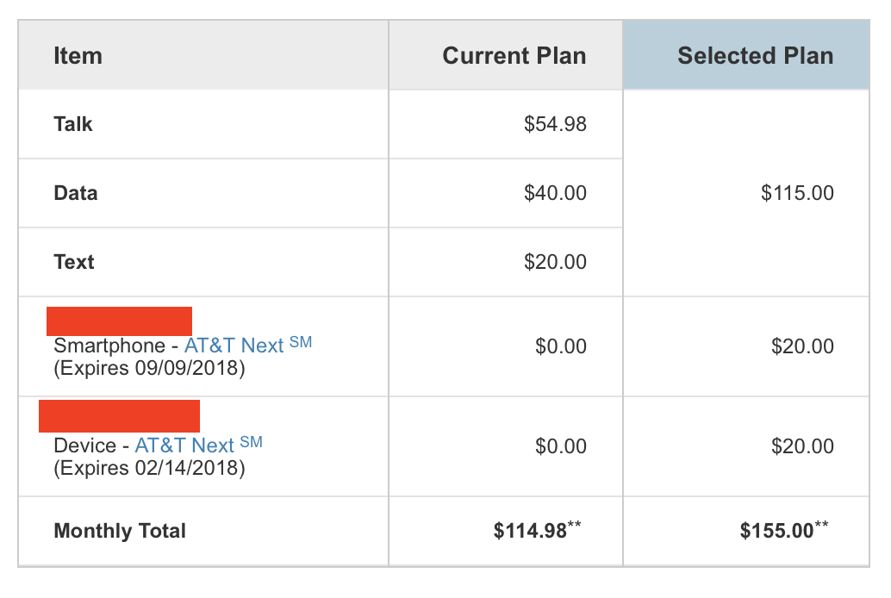Click the Expires 09/09/2018 text
891x598 pixels.
coord(149,368)
